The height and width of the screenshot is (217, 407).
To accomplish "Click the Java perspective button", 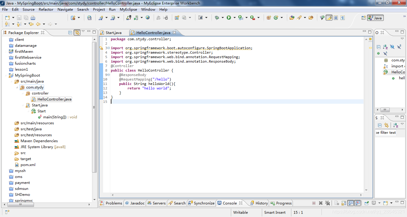I will tap(375, 18).
